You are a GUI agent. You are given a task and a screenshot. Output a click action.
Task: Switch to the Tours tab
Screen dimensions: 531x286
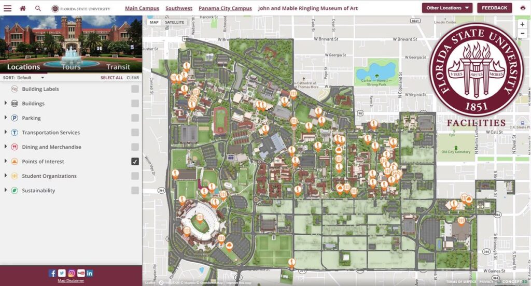[x=71, y=67]
